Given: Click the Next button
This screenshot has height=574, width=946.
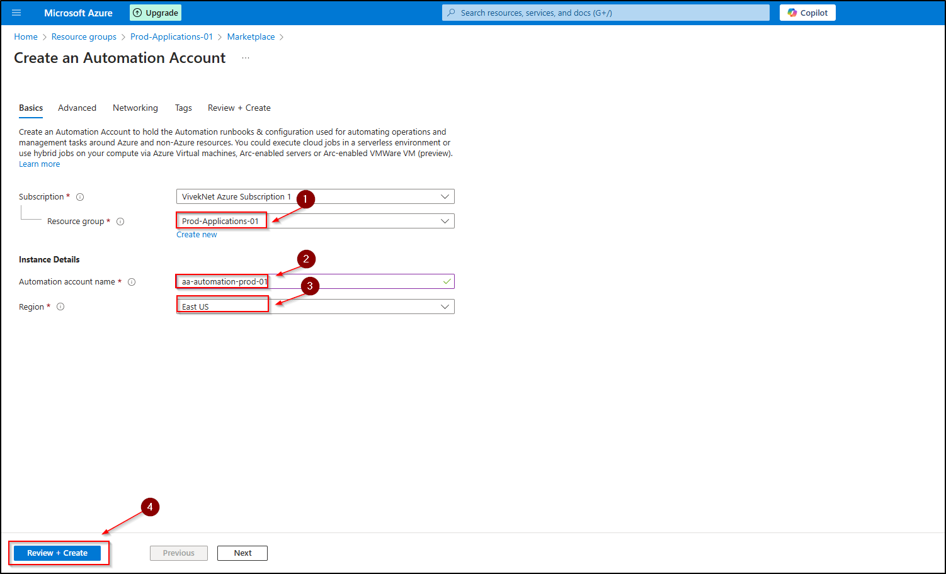Looking at the screenshot, I should (242, 553).
